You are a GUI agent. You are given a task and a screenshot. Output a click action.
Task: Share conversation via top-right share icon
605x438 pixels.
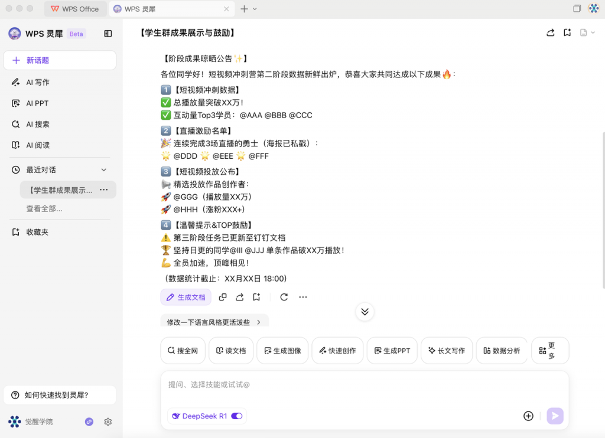(551, 33)
